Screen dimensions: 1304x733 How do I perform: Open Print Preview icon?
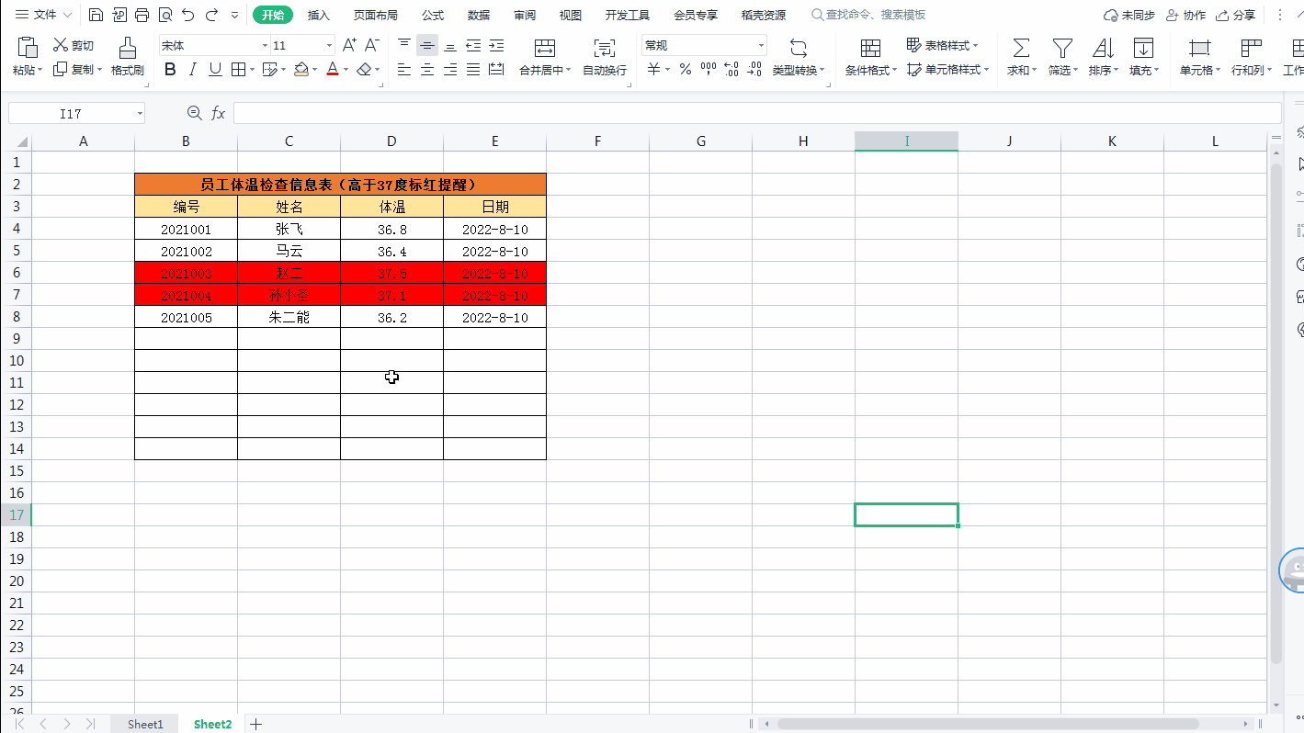coord(164,15)
